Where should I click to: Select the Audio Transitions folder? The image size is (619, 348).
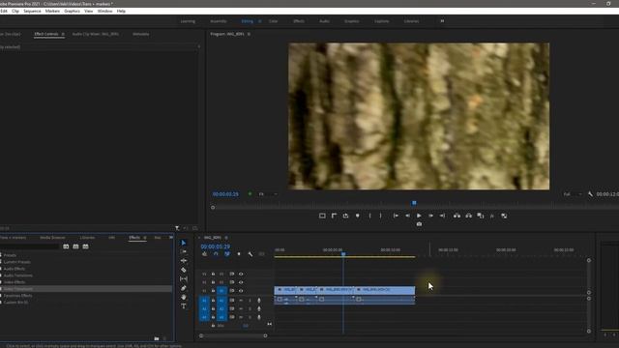(x=18, y=275)
